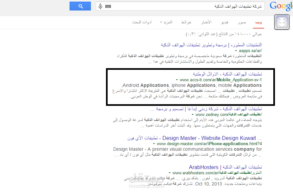Expand dropdown arrow next to www.accs-it.com URL

[x=177, y=80]
